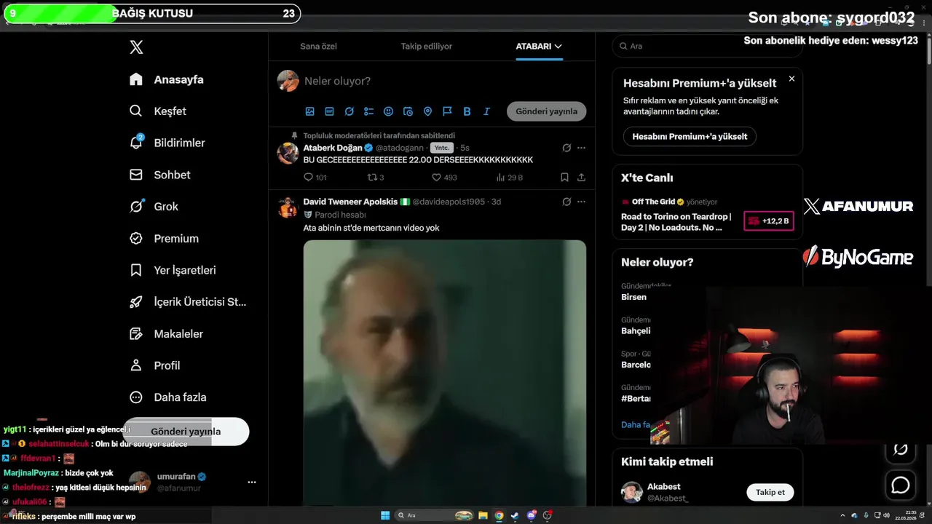Repost Ataberk Doğan's post
Image resolution: width=932 pixels, height=524 pixels.
pos(375,177)
